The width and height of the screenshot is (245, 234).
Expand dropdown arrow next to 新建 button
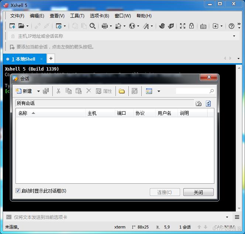click(38, 91)
